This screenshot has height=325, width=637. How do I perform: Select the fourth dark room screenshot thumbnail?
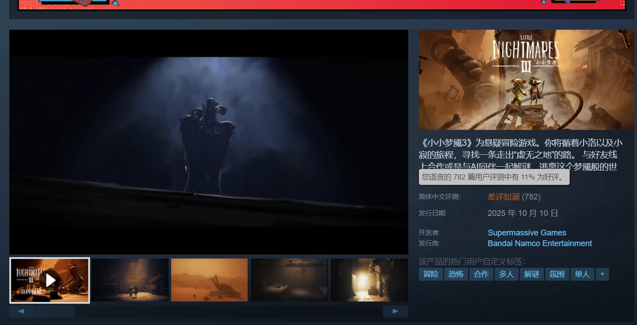(x=289, y=280)
